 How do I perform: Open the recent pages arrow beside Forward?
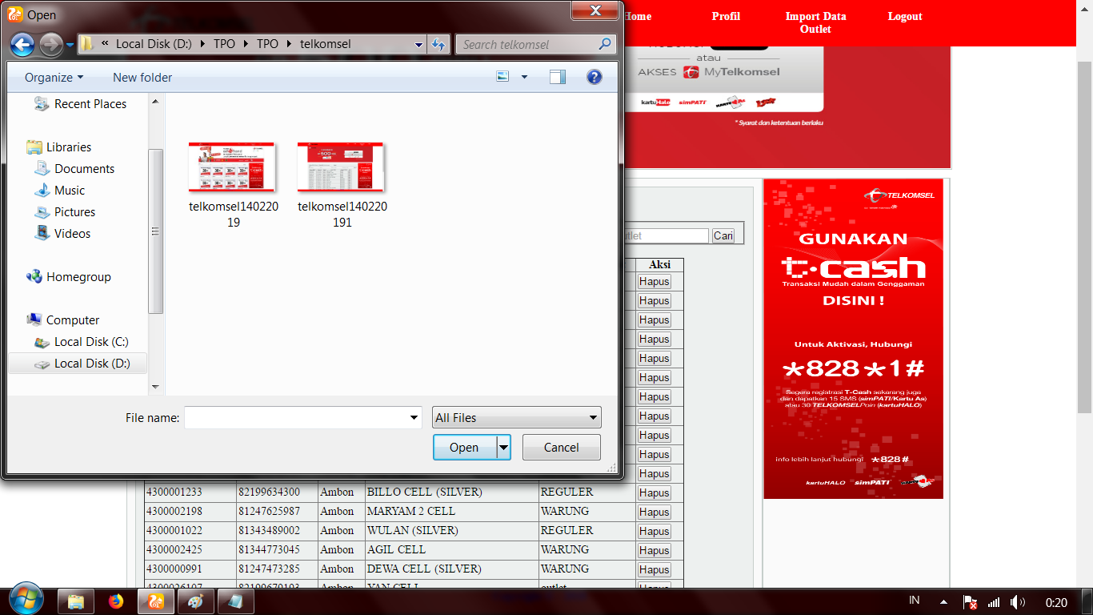(70, 45)
